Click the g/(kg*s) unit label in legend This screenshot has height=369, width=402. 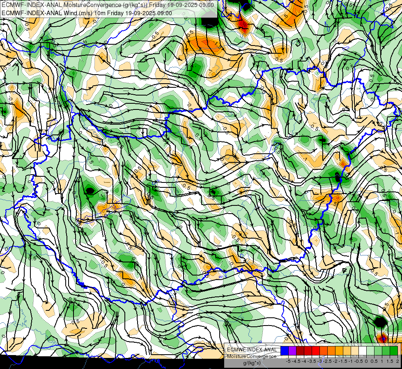tap(252, 363)
